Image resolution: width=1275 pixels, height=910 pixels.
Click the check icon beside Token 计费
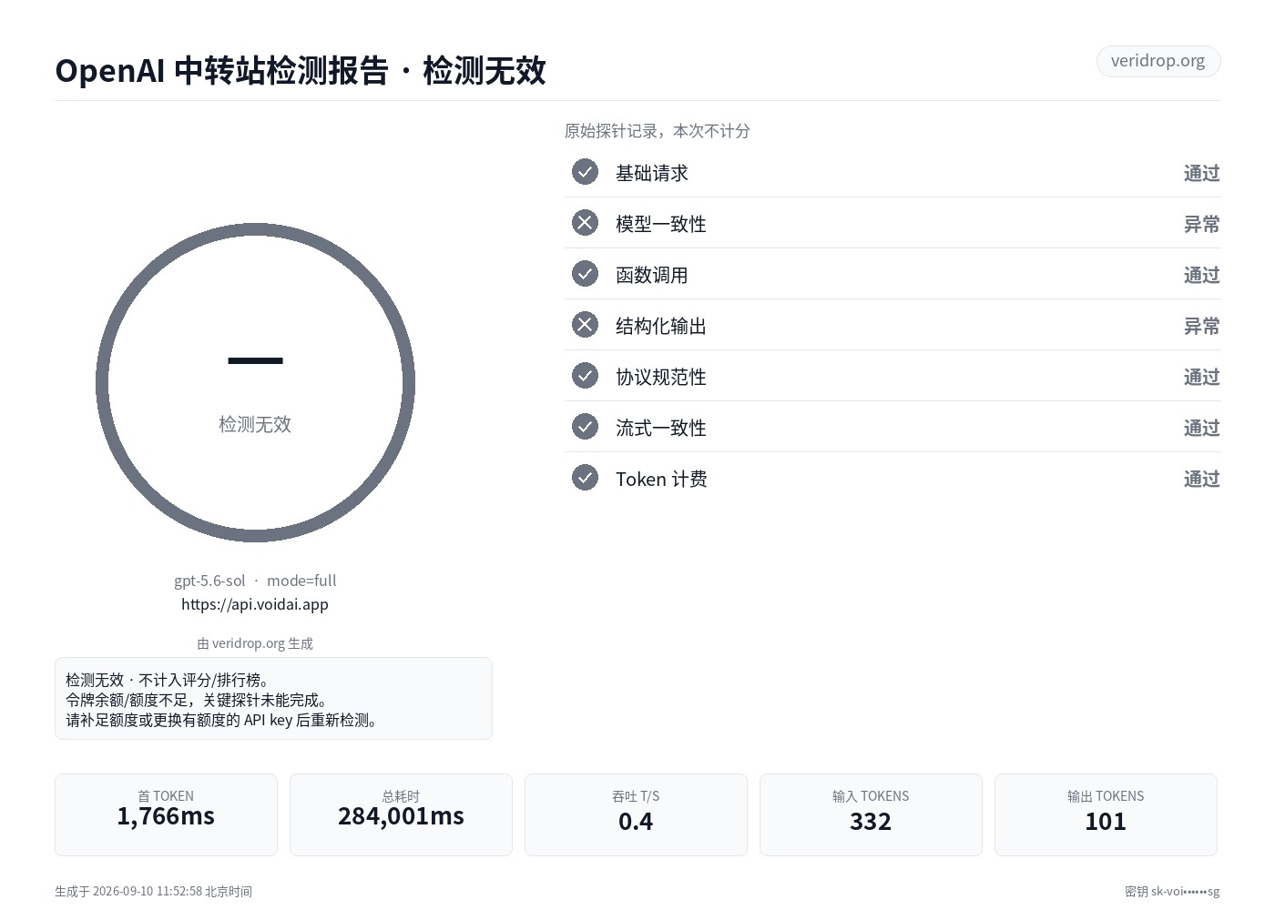(585, 478)
